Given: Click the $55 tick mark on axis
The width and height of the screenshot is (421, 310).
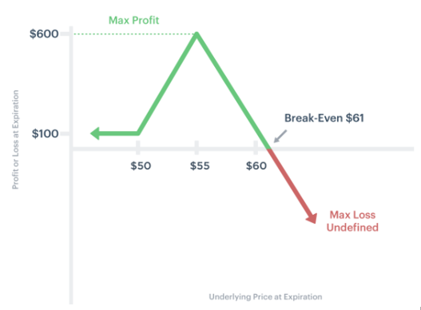Looking at the screenshot, I should pos(197,147).
